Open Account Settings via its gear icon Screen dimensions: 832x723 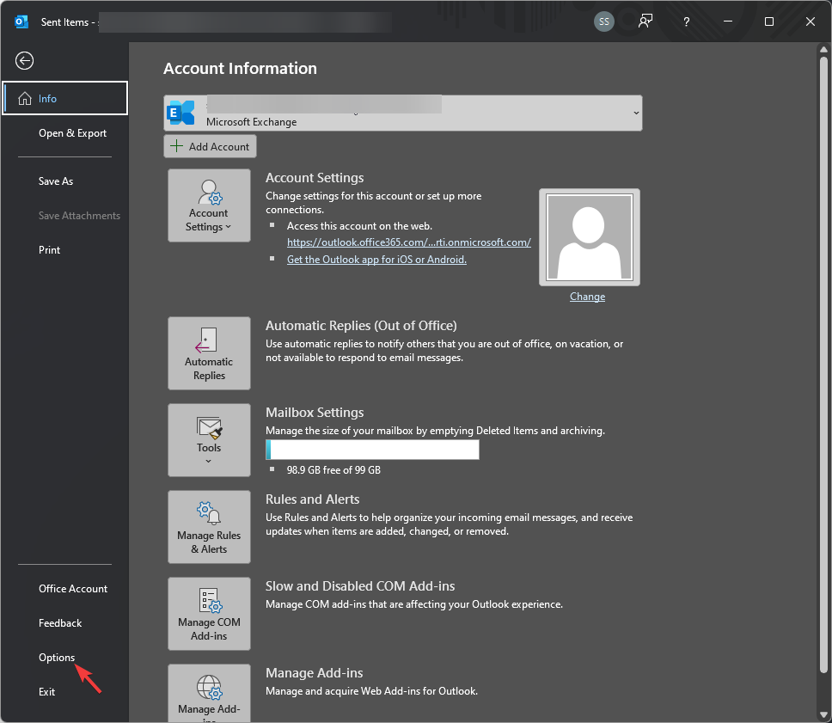coord(209,191)
